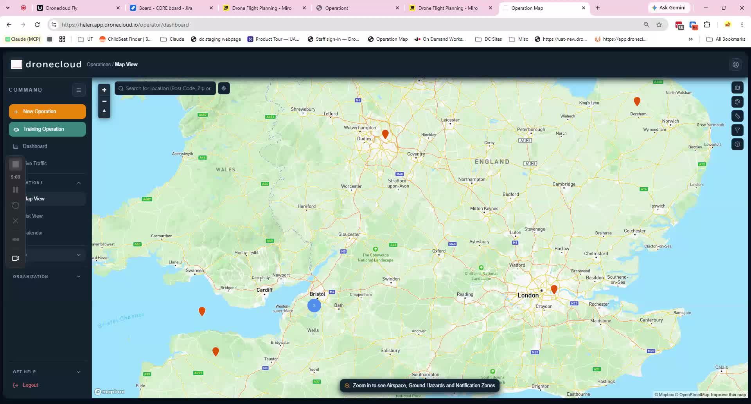Stop the screen recording overlay
The image size is (751, 404).
(x=16, y=164)
